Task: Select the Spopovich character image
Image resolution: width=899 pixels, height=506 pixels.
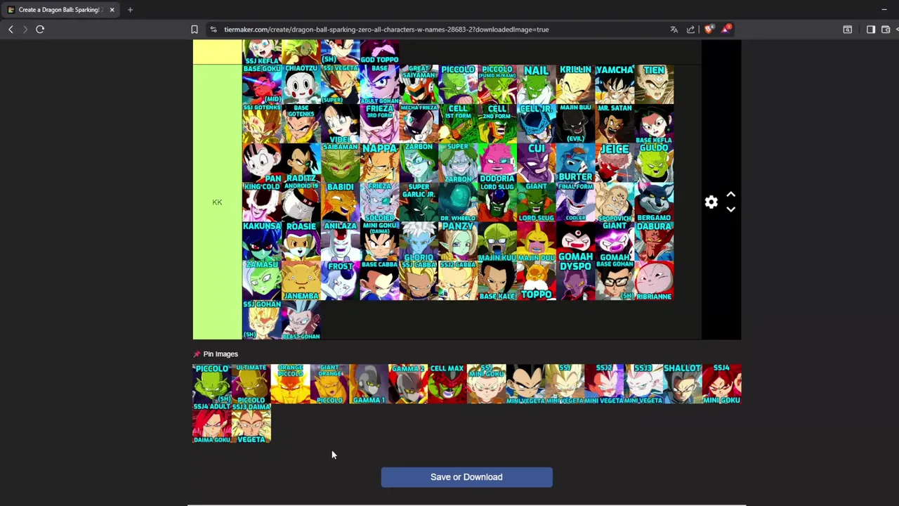Action: click(615, 202)
